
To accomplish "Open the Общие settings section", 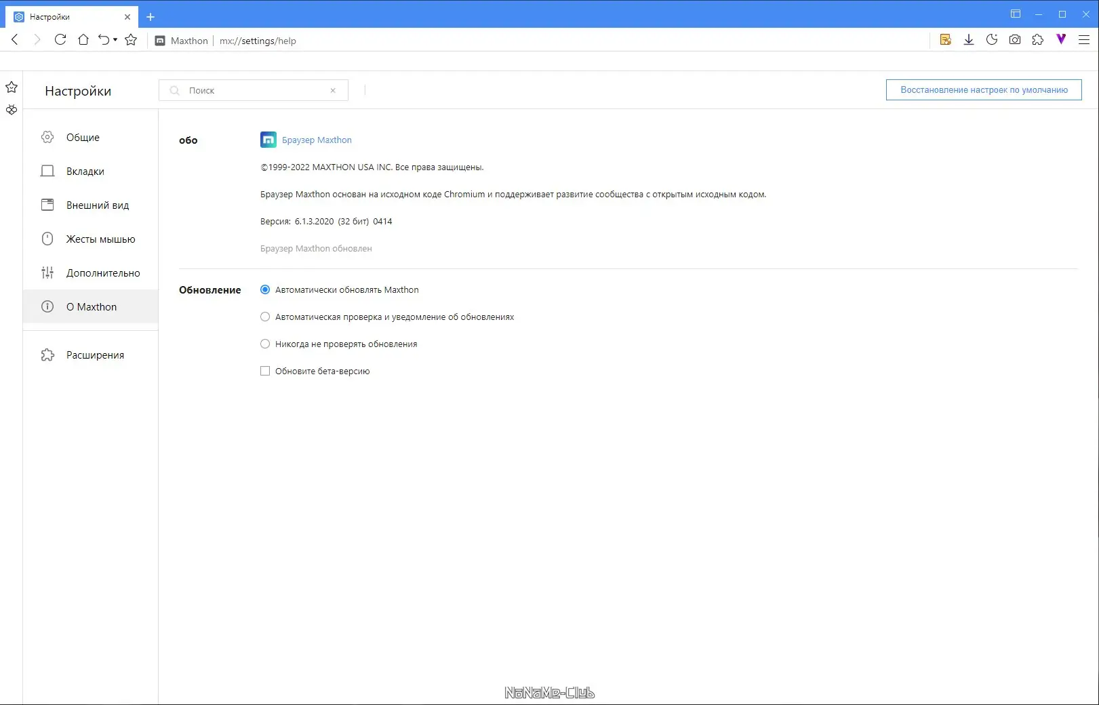I will click(x=91, y=137).
